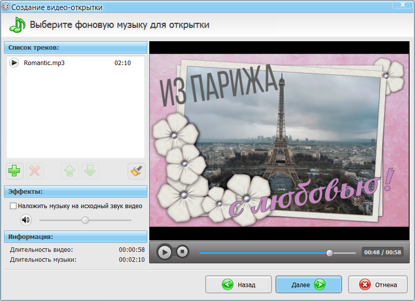
Task: Click the green music note header icon
Action: 17,24
